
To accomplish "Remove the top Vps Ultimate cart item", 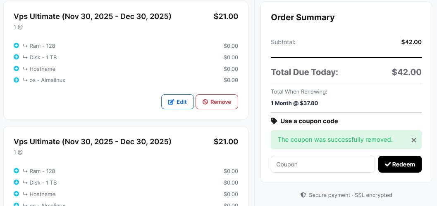I will (x=217, y=102).
